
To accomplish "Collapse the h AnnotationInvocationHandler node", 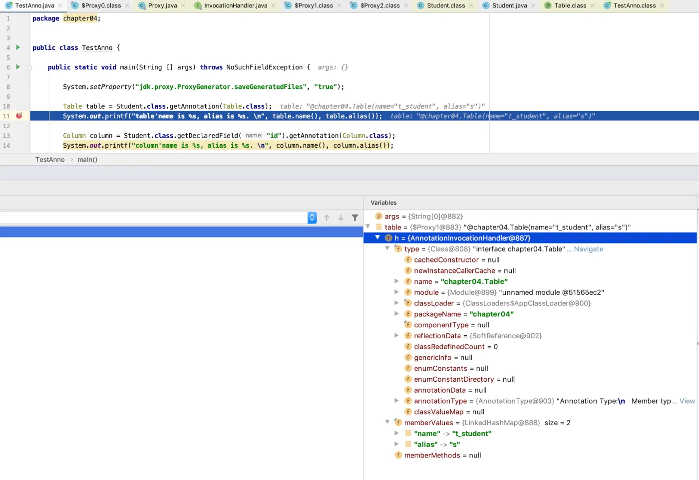I will pos(377,238).
